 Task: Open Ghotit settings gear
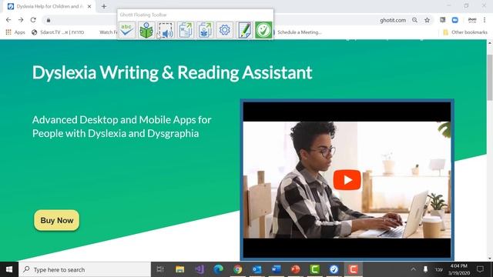point(224,30)
